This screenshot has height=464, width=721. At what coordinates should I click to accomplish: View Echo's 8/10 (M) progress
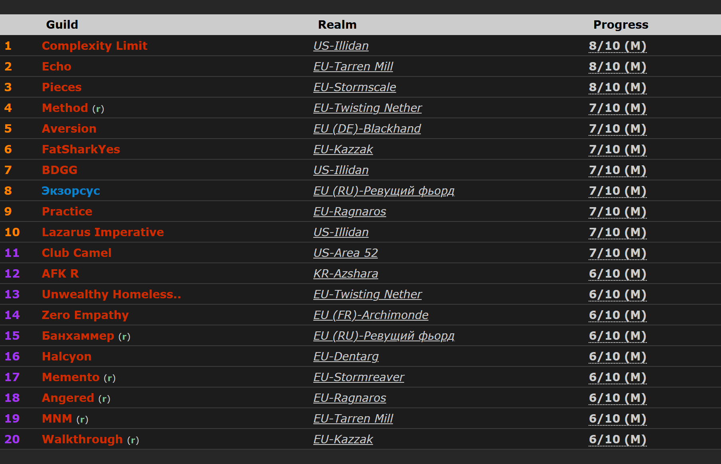617,67
